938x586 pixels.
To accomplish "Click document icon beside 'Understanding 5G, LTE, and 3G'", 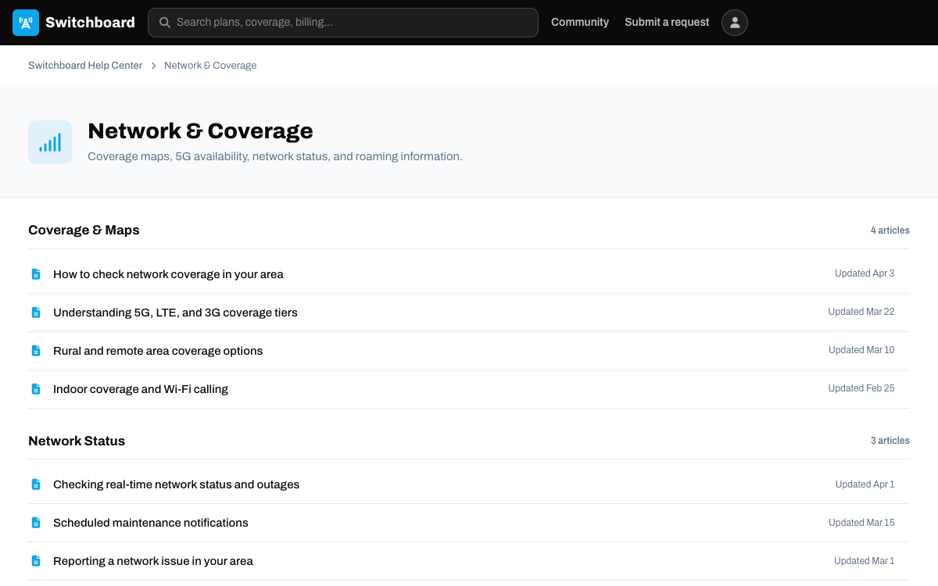I will tap(36, 313).
